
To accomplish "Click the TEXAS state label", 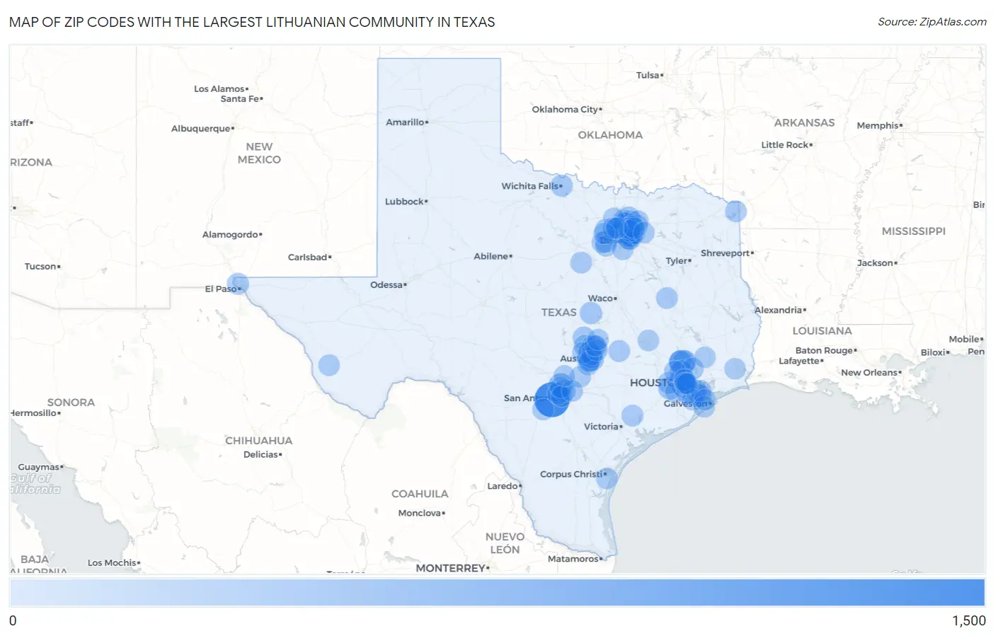I will [x=559, y=312].
